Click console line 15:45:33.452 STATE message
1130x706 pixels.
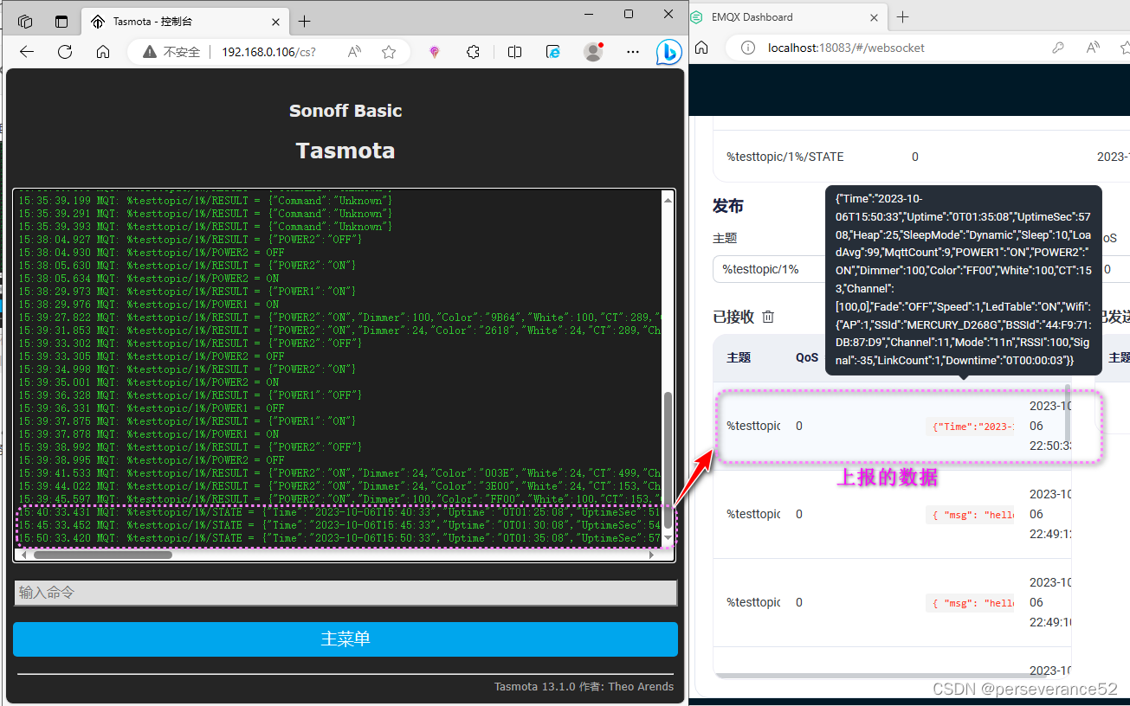click(339, 525)
